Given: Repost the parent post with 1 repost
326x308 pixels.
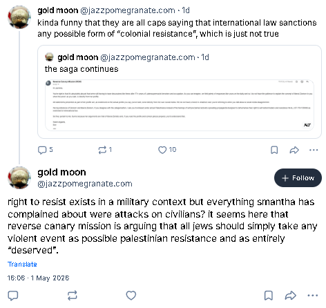Looking at the screenshot, I should tap(105, 150).
